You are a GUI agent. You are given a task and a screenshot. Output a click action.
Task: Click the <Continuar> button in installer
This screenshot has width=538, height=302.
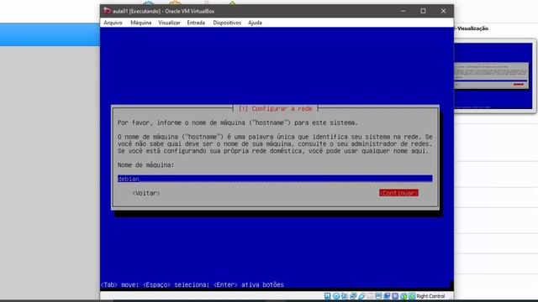point(398,193)
